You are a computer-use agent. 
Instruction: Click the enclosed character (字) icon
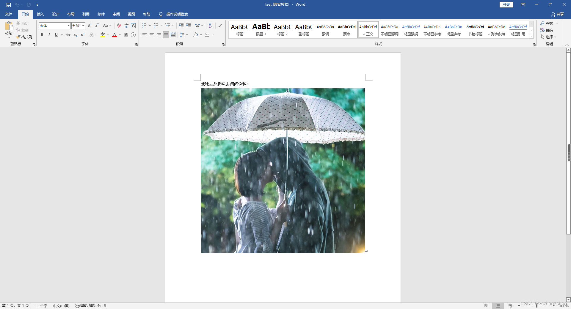pyautogui.click(x=133, y=35)
